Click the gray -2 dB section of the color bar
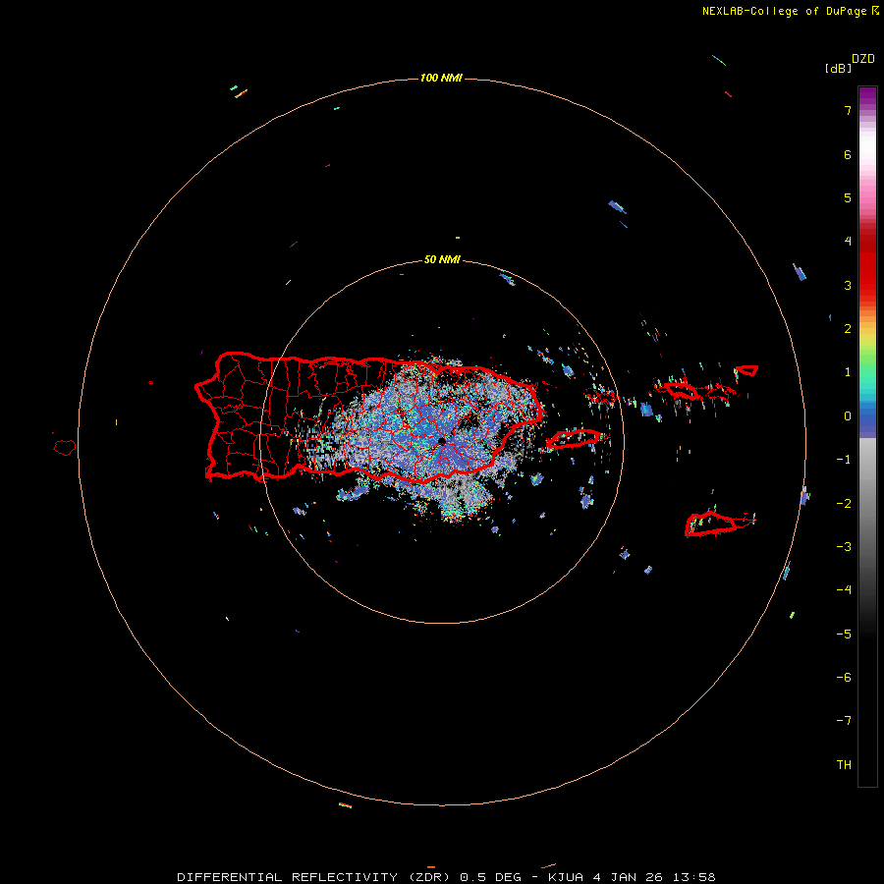884x884 pixels. coord(867,504)
